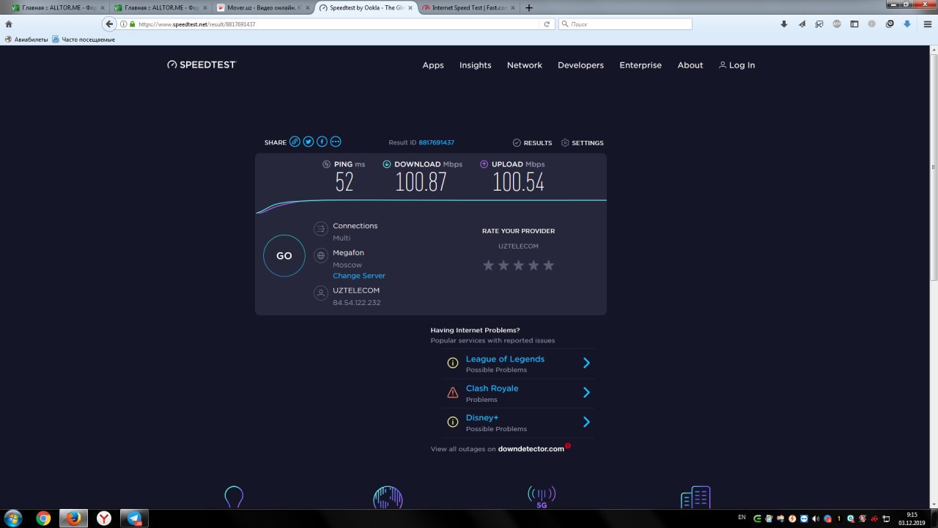The image size is (938, 528).
Task: Open the Network menu item
Action: pyautogui.click(x=525, y=65)
